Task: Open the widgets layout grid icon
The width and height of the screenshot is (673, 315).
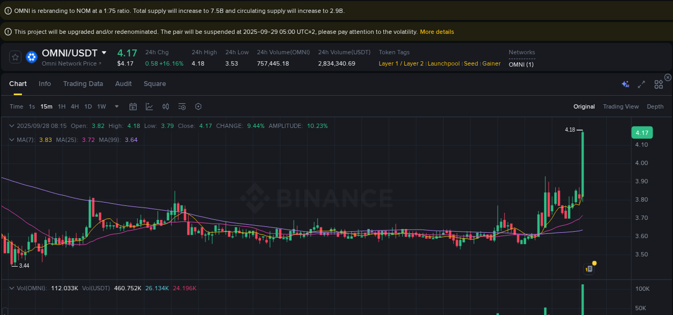Action: tap(658, 84)
